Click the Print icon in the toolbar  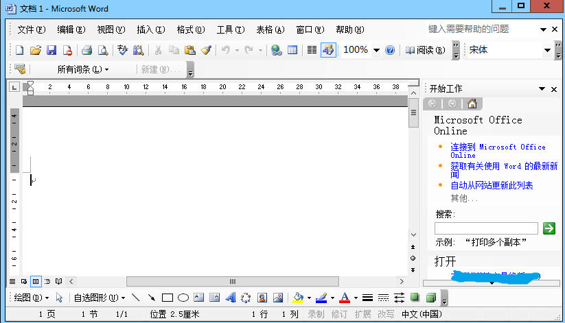(x=87, y=50)
